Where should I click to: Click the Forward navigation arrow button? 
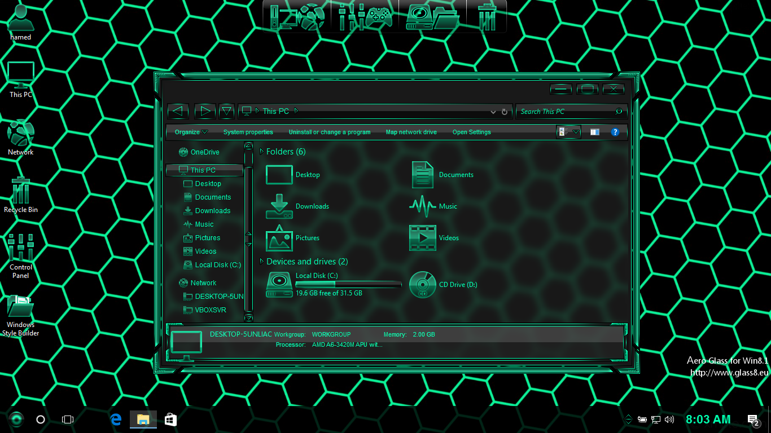205,111
